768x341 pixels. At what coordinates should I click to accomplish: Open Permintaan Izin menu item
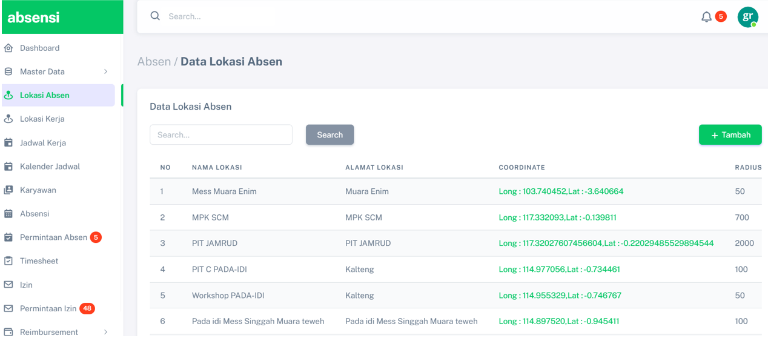48,309
